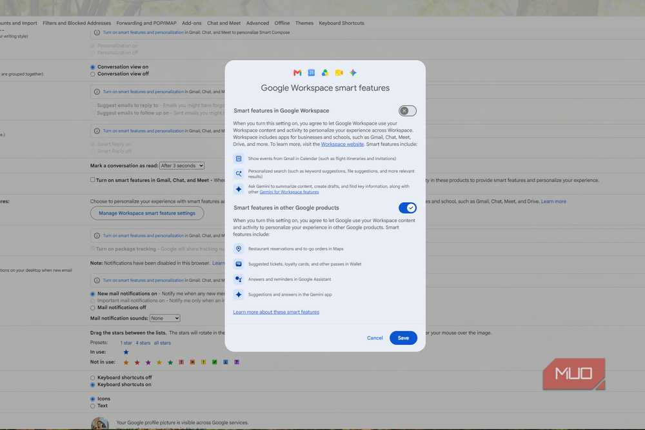Open 'Learn more about these smart features' link

click(276, 312)
